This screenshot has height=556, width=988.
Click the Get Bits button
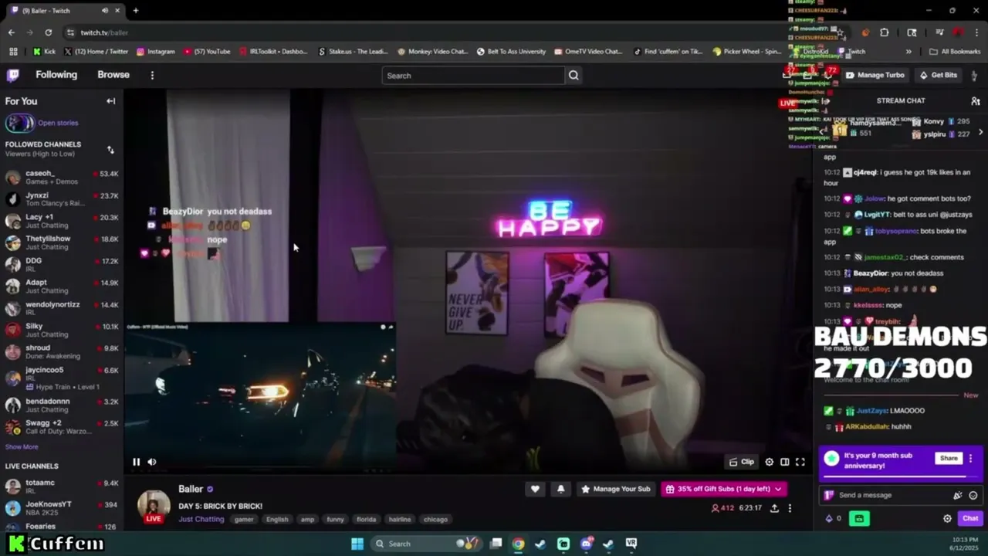[938, 75]
